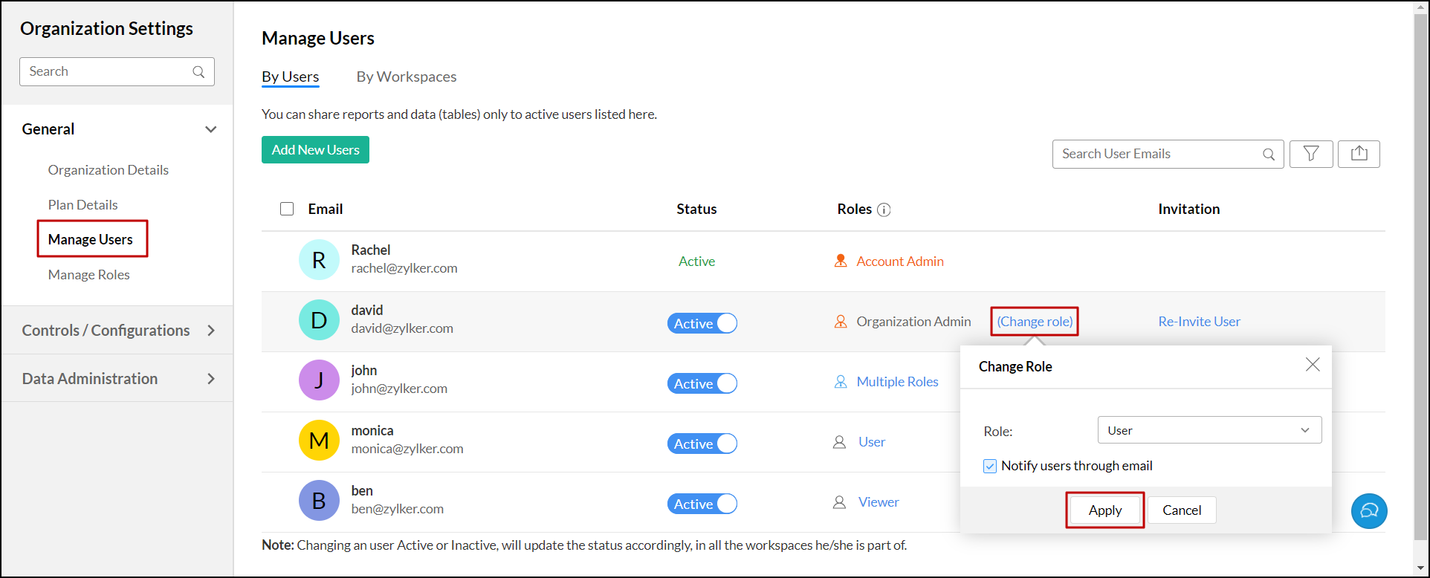The height and width of the screenshot is (578, 1430).
Task: Uncheck Notify users through email
Action: point(990,467)
